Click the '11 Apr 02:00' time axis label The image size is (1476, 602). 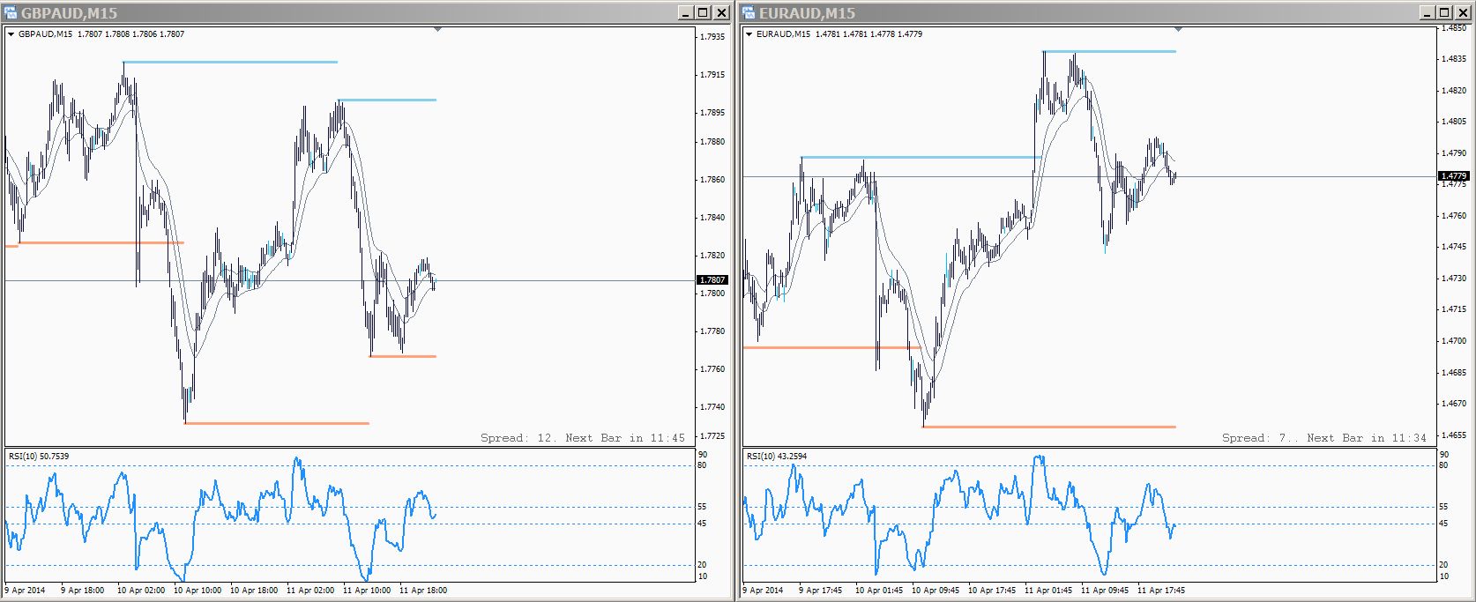(310, 591)
